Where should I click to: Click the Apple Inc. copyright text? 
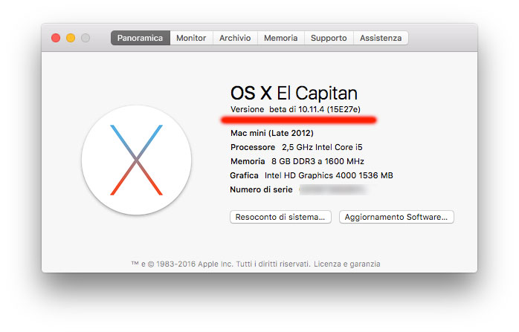[221, 264]
